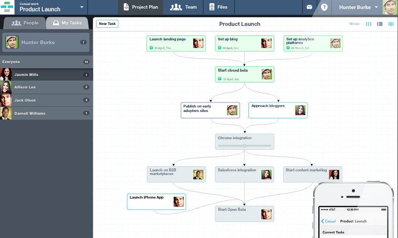Toggle Set up blog completion checkbox
The width and height of the screenshot is (398, 238).
click(220, 48)
